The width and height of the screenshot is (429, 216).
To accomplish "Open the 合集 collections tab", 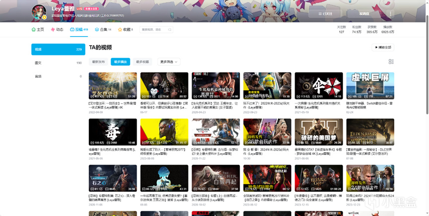I will (x=103, y=30).
